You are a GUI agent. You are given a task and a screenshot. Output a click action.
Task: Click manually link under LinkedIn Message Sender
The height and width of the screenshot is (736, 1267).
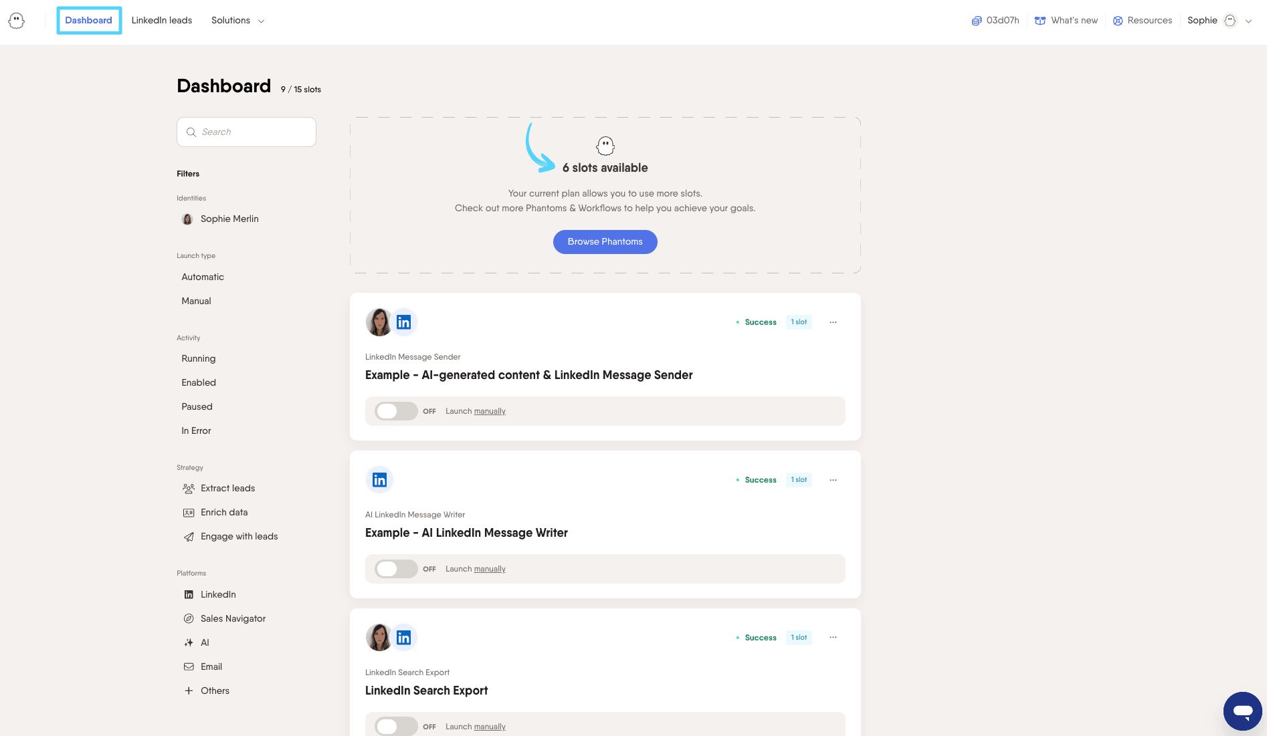(x=490, y=411)
